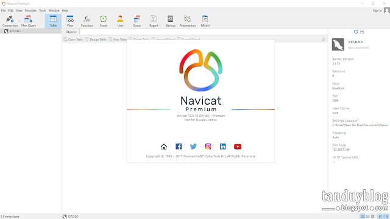Click Design Table button

coord(96,40)
